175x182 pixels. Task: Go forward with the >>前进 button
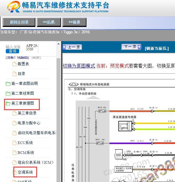pos(74,22)
